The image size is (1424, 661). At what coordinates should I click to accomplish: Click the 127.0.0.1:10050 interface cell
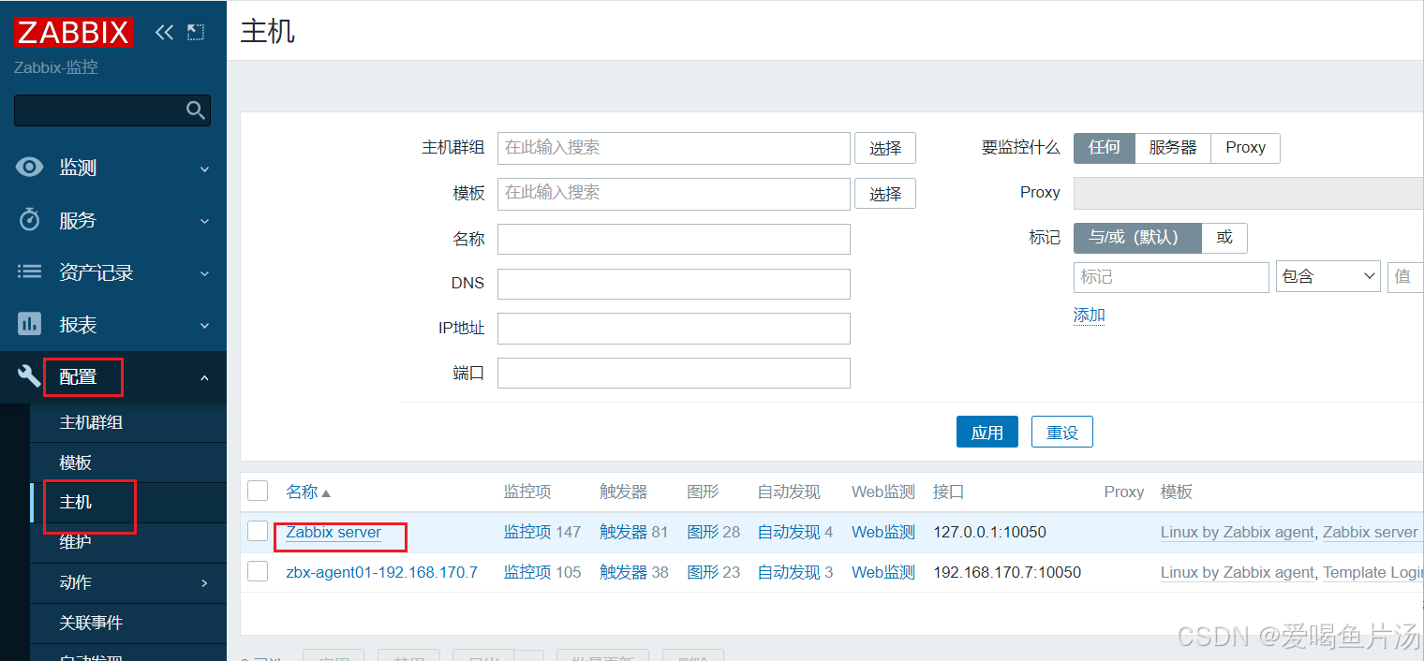click(x=989, y=532)
